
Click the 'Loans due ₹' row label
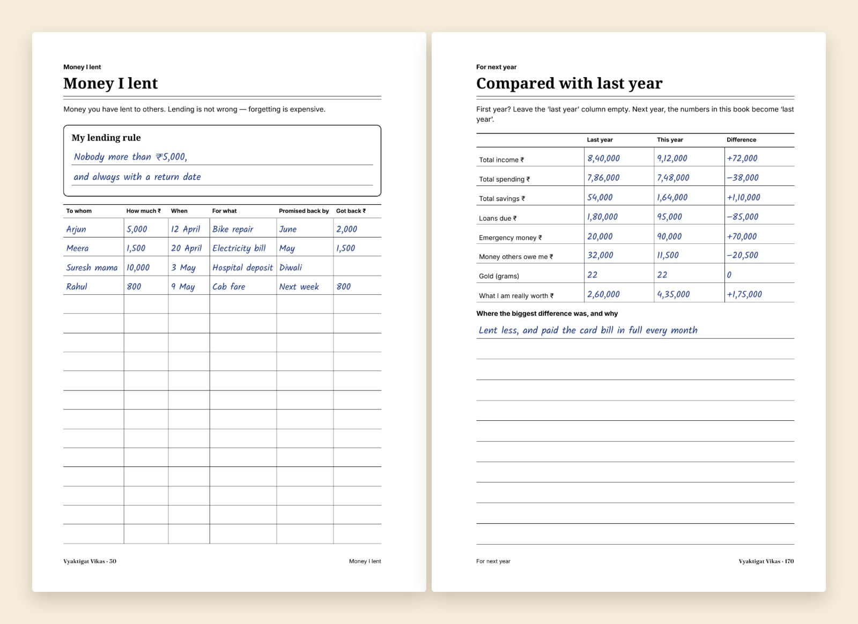(x=498, y=218)
